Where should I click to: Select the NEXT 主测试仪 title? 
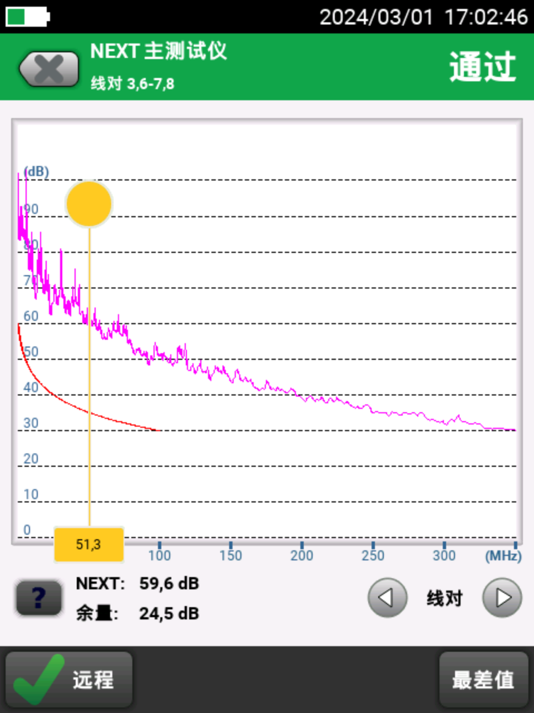pyautogui.click(x=159, y=51)
